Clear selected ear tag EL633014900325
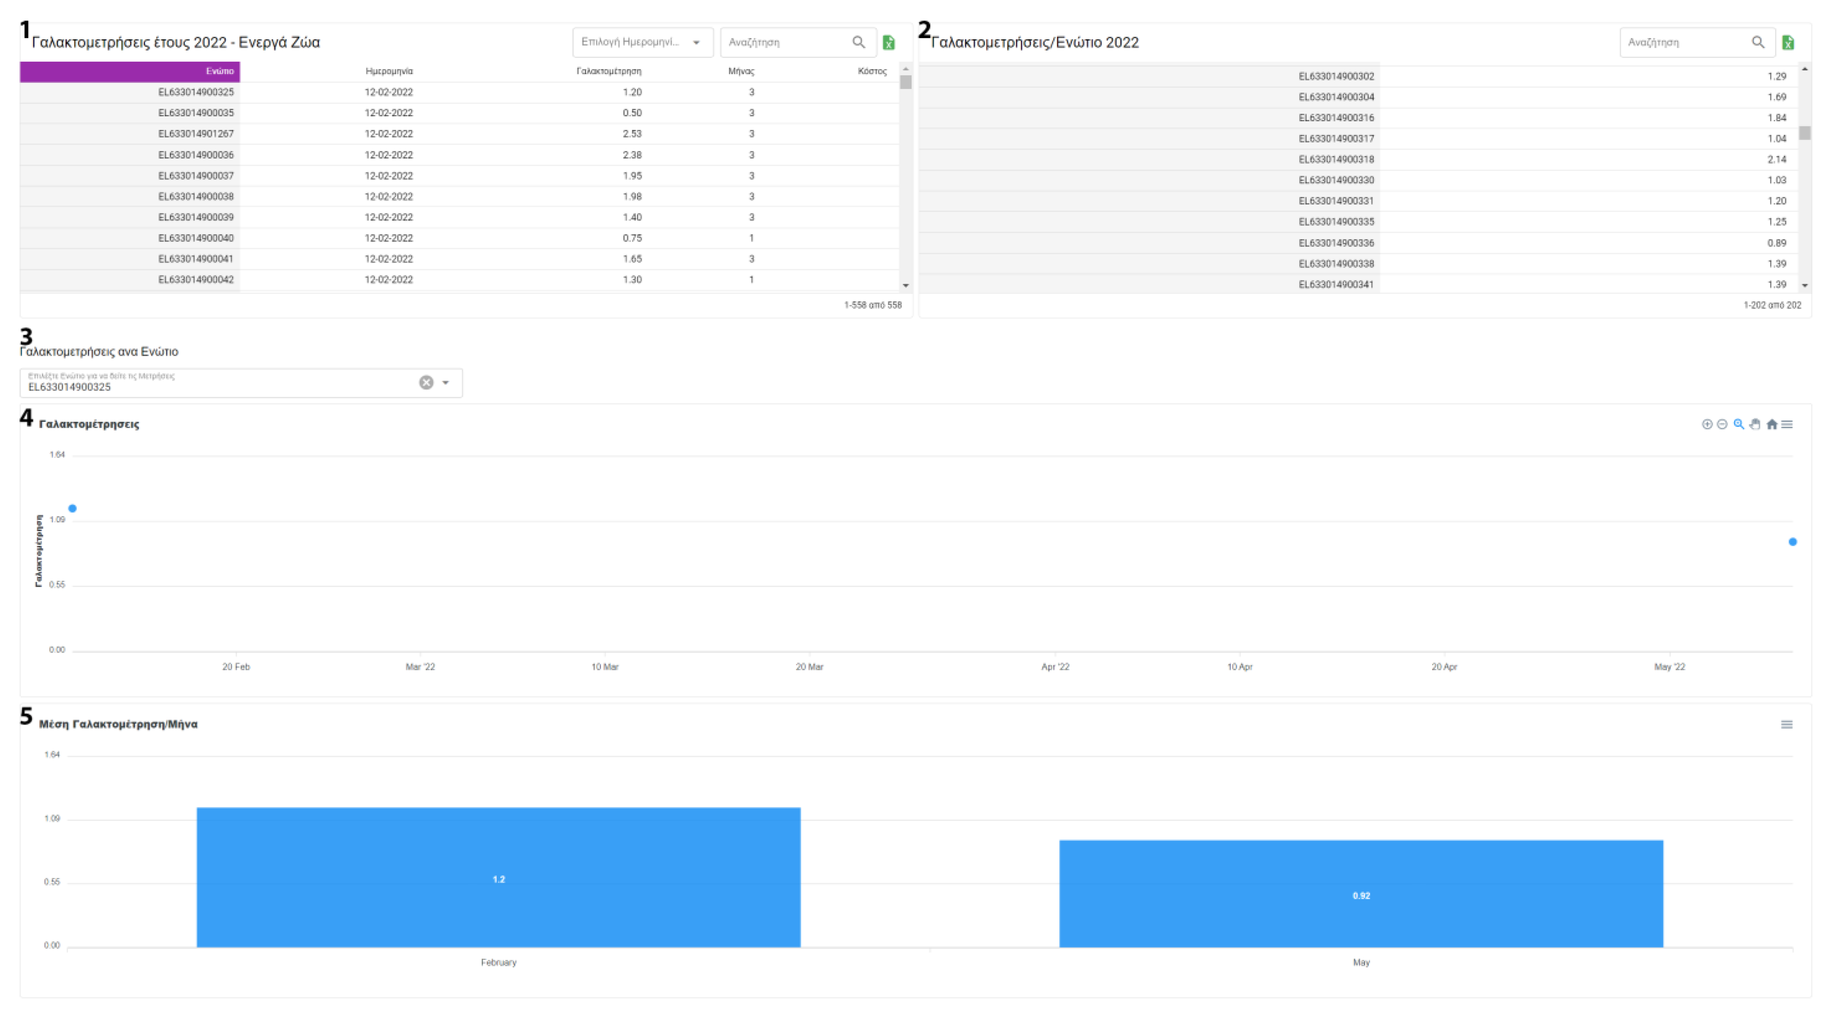Viewport: 1829px width, 1017px height. tap(426, 383)
